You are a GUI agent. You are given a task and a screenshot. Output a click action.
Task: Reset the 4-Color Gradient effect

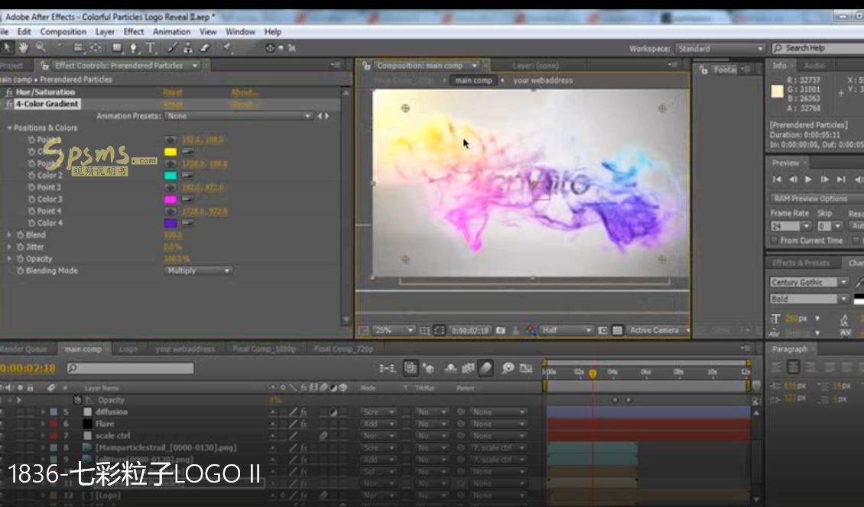tap(173, 104)
